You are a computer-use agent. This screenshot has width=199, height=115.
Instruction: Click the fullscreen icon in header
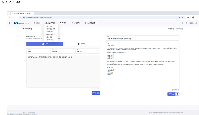181,23
